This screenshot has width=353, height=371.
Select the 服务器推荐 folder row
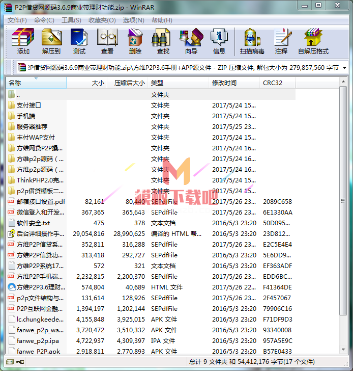(151, 126)
